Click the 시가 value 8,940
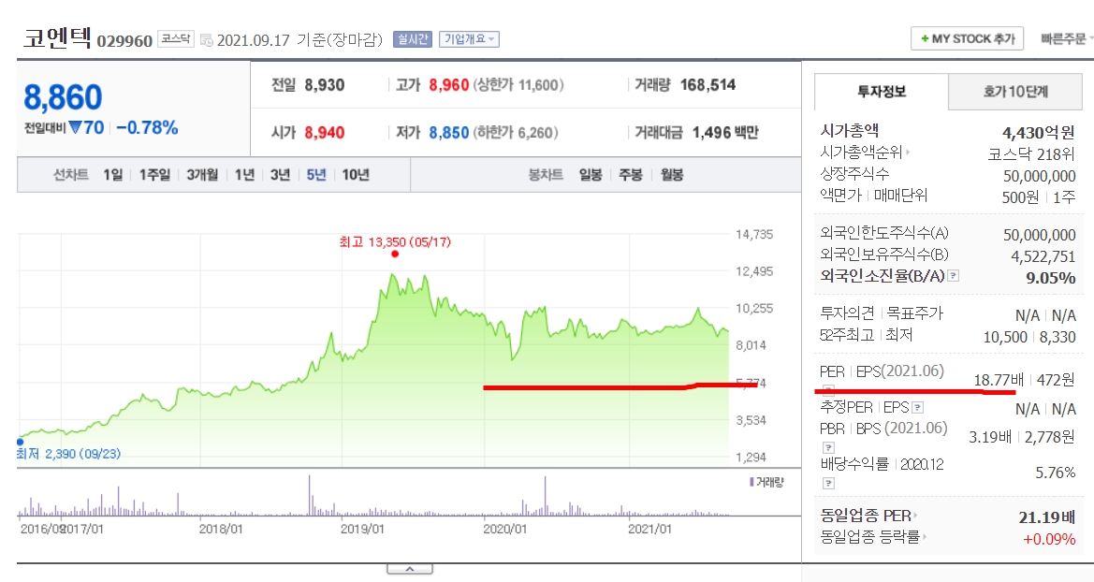The height and width of the screenshot is (582, 1094). 325,133
